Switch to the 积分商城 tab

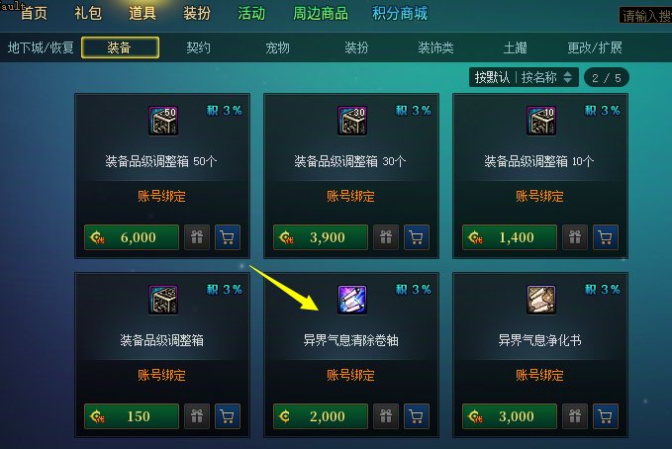[400, 13]
